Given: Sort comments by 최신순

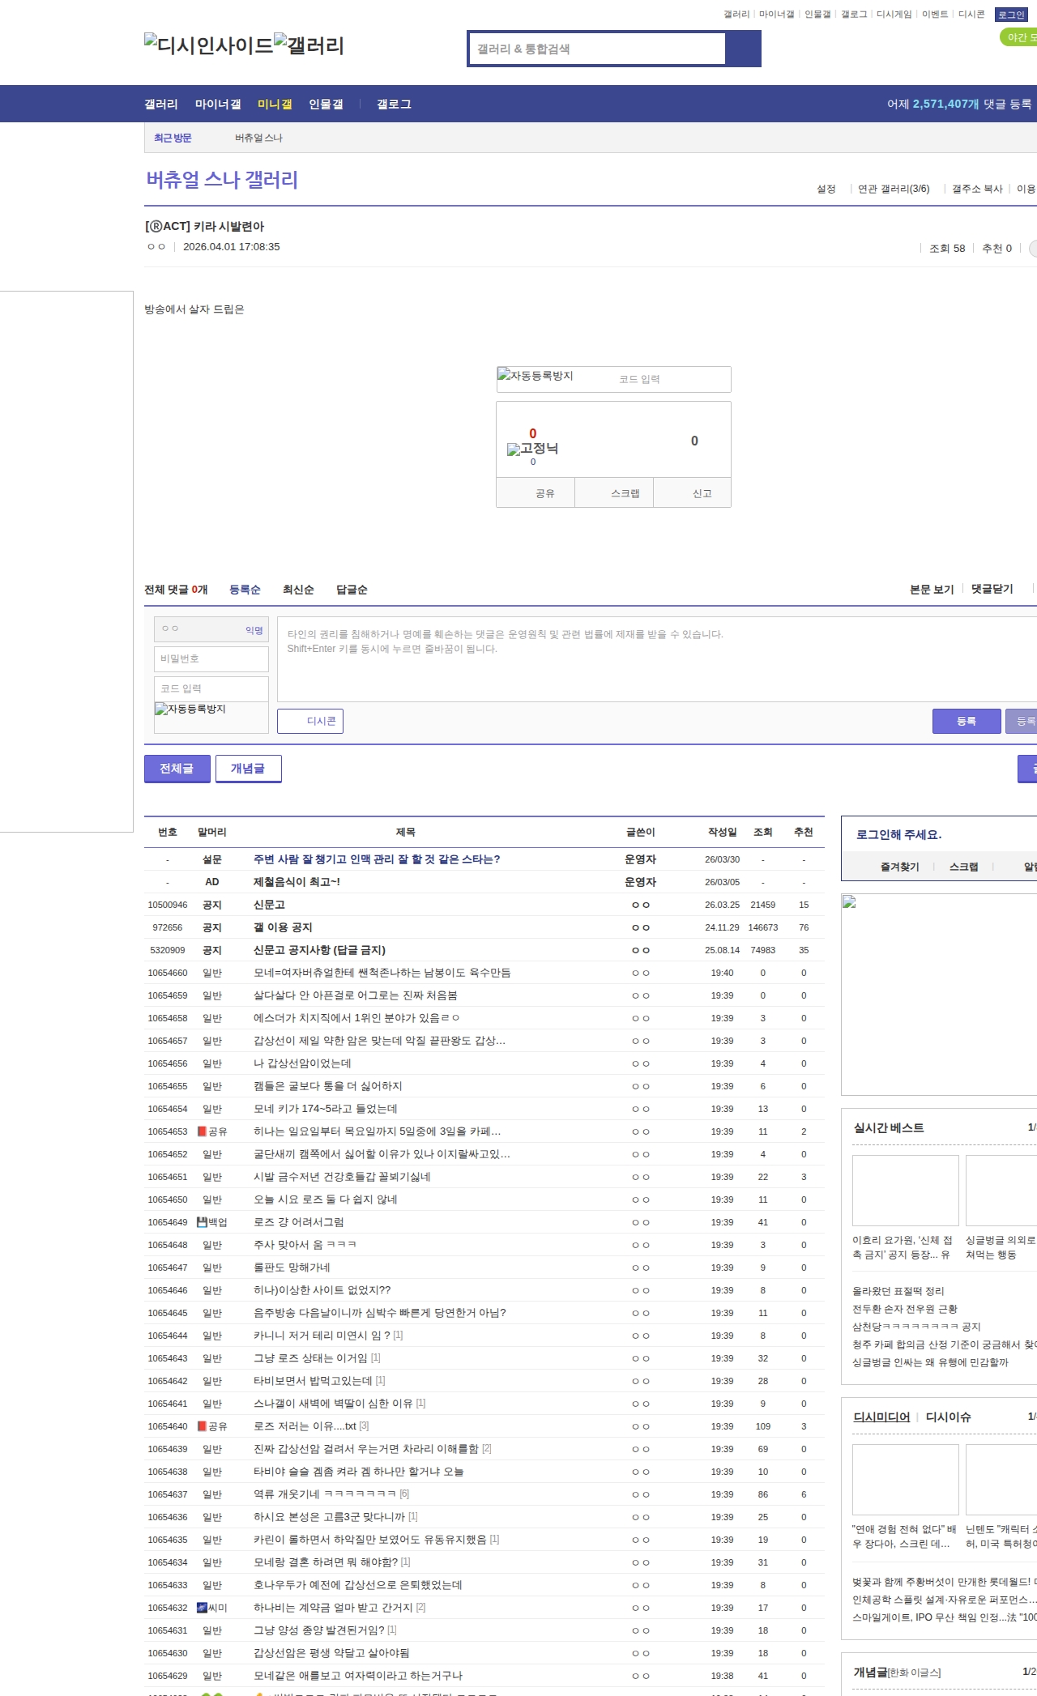Looking at the screenshot, I should tap(298, 590).
